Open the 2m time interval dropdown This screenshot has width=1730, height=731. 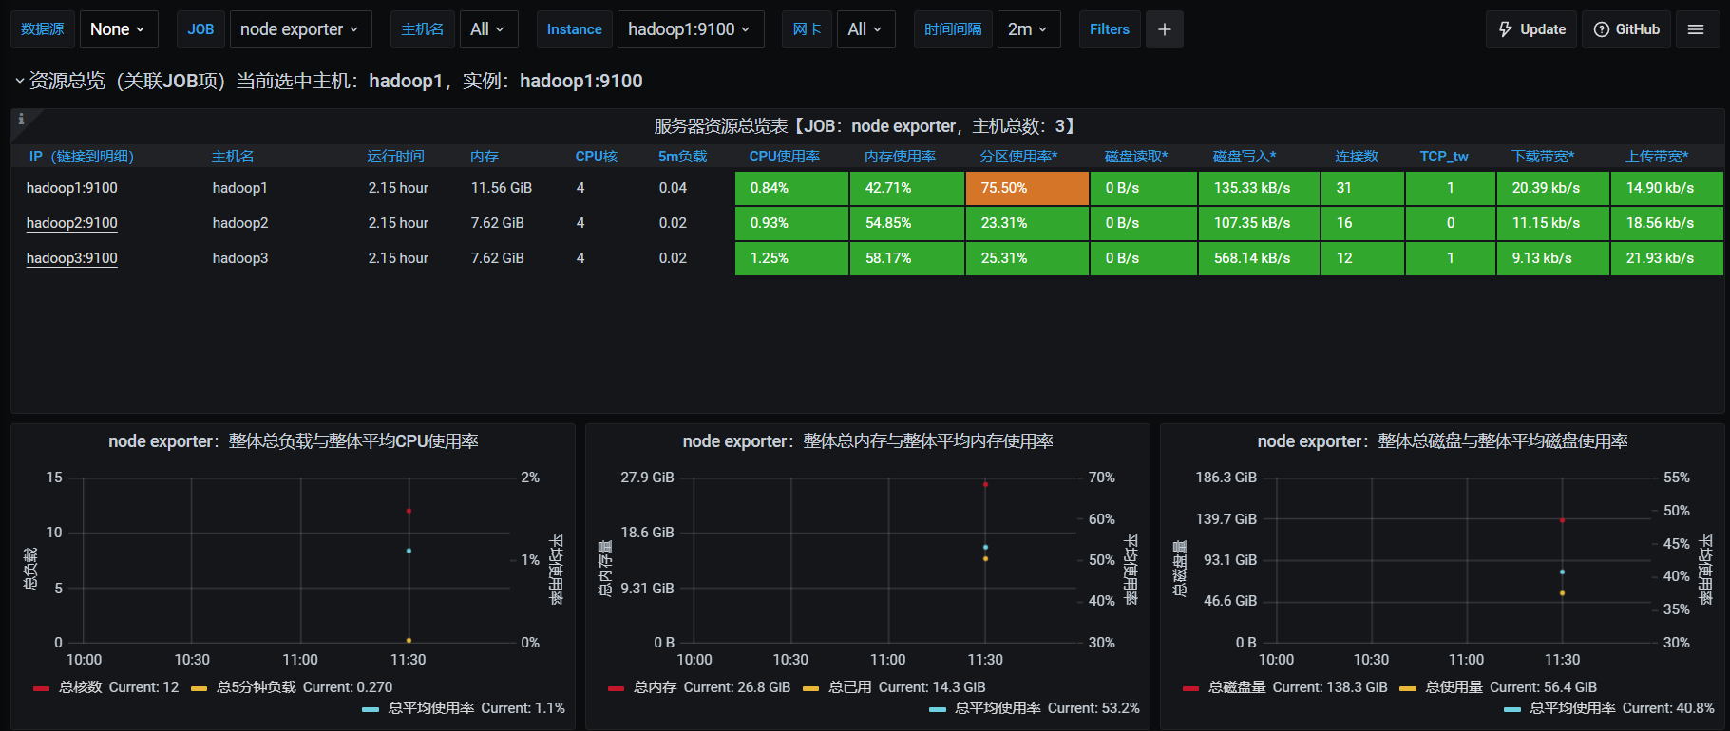(1029, 29)
